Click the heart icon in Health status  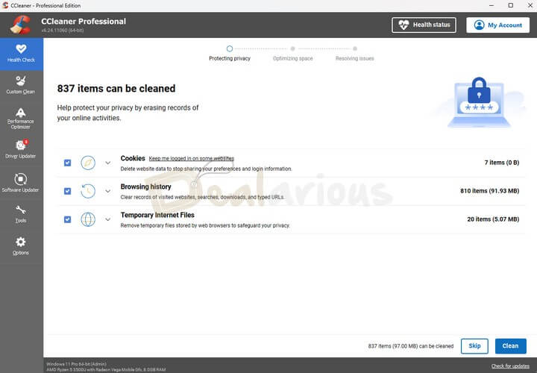coord(403,25)
